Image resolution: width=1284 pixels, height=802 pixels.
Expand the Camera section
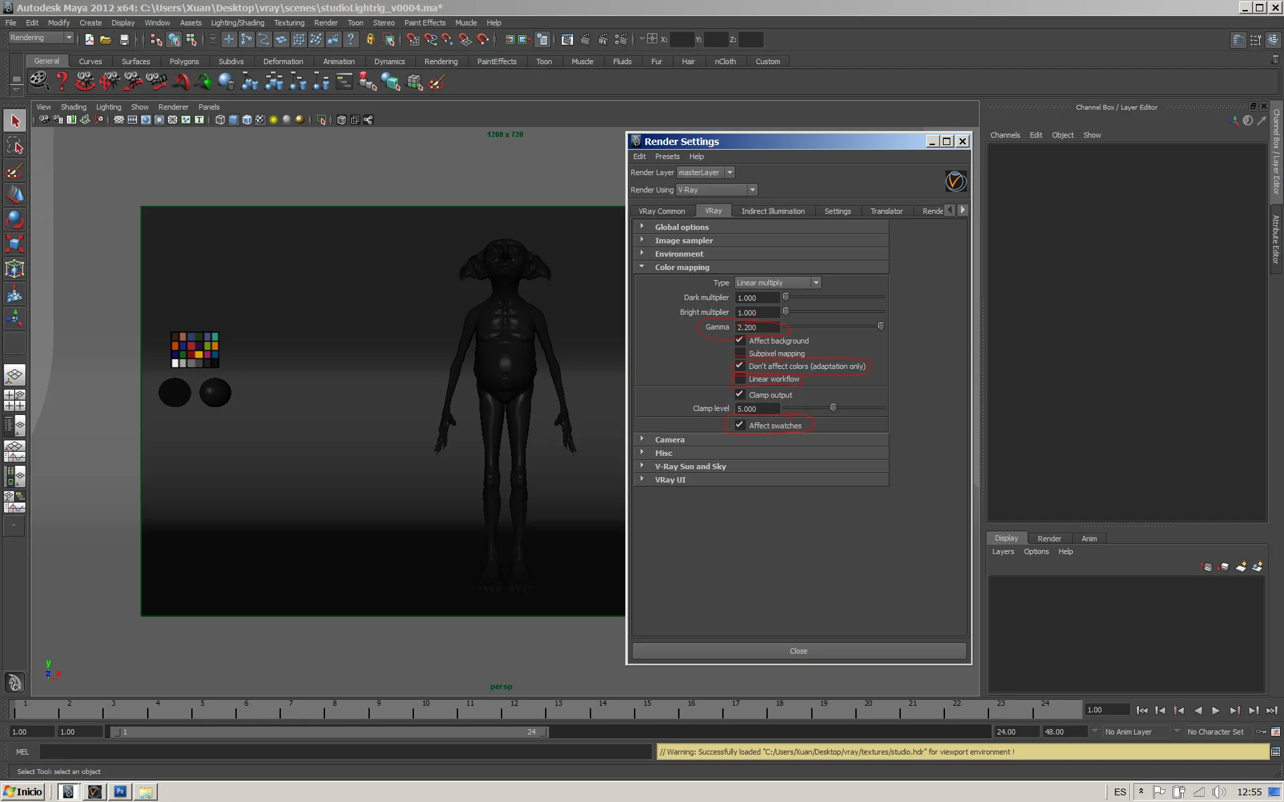coord(761,440)
